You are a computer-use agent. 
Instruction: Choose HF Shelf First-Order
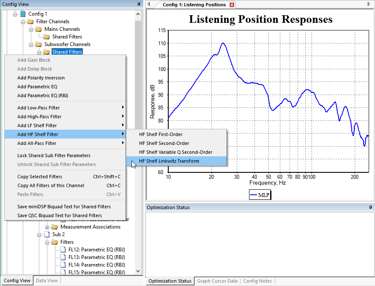click(x=176, y=134)
